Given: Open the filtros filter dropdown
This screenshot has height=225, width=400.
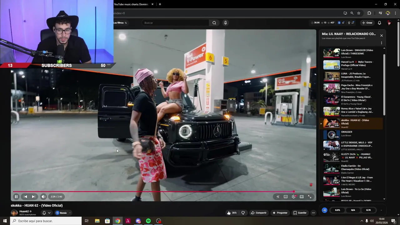Looking at the screenshot, I should [120, 23].
